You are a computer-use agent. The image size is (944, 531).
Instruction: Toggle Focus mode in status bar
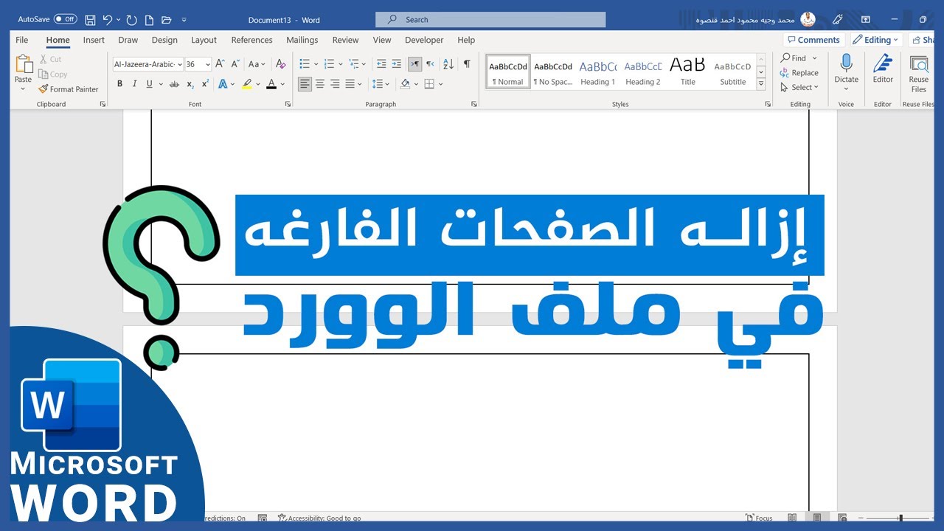click(x=759, y=518)
